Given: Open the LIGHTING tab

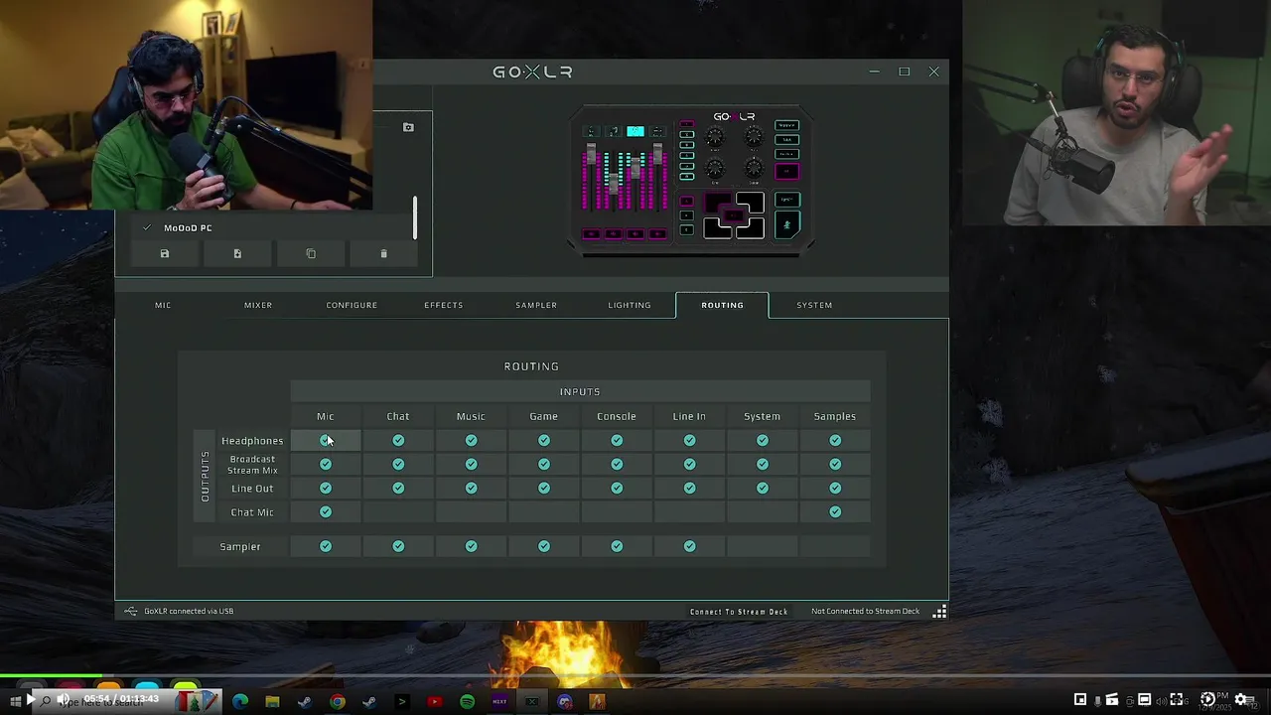Looking at the screenshot, I should pyautogui.click(x=630, y=305).
